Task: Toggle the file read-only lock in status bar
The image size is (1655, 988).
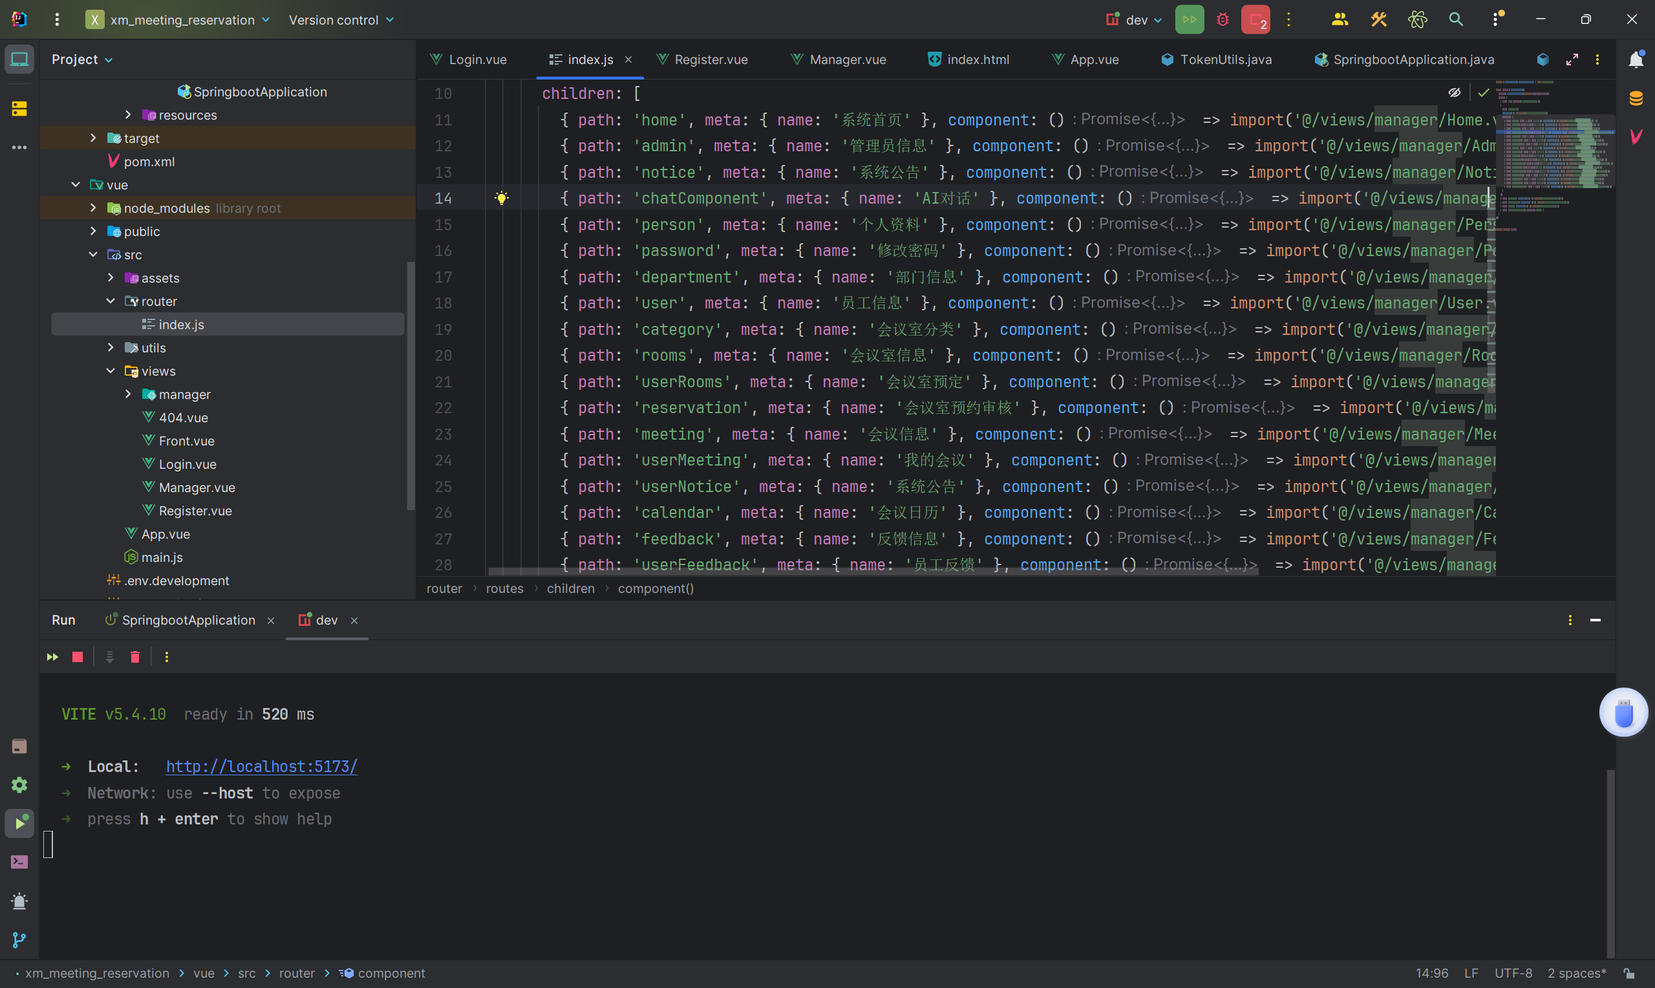Action: point(1629,973)
